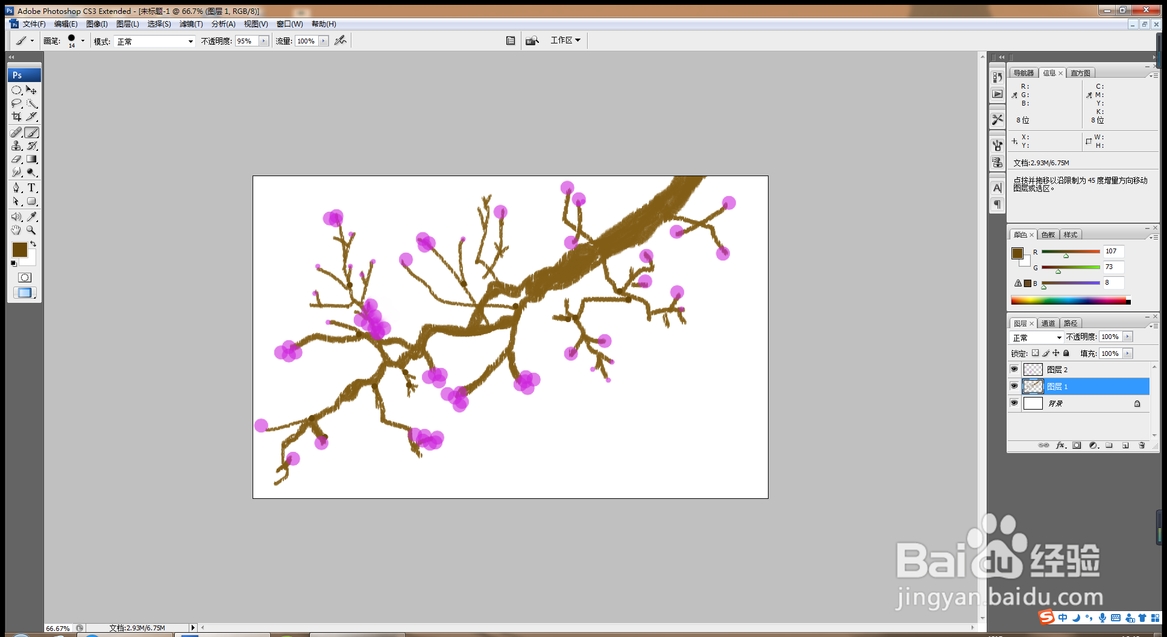This screenshot has height=637, width=1167.
Task: Select the Gradient tool
Action: point(31,159)
